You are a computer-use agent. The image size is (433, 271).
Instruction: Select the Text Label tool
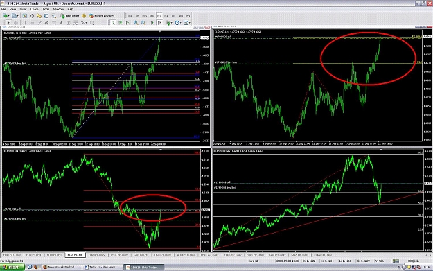68,23
